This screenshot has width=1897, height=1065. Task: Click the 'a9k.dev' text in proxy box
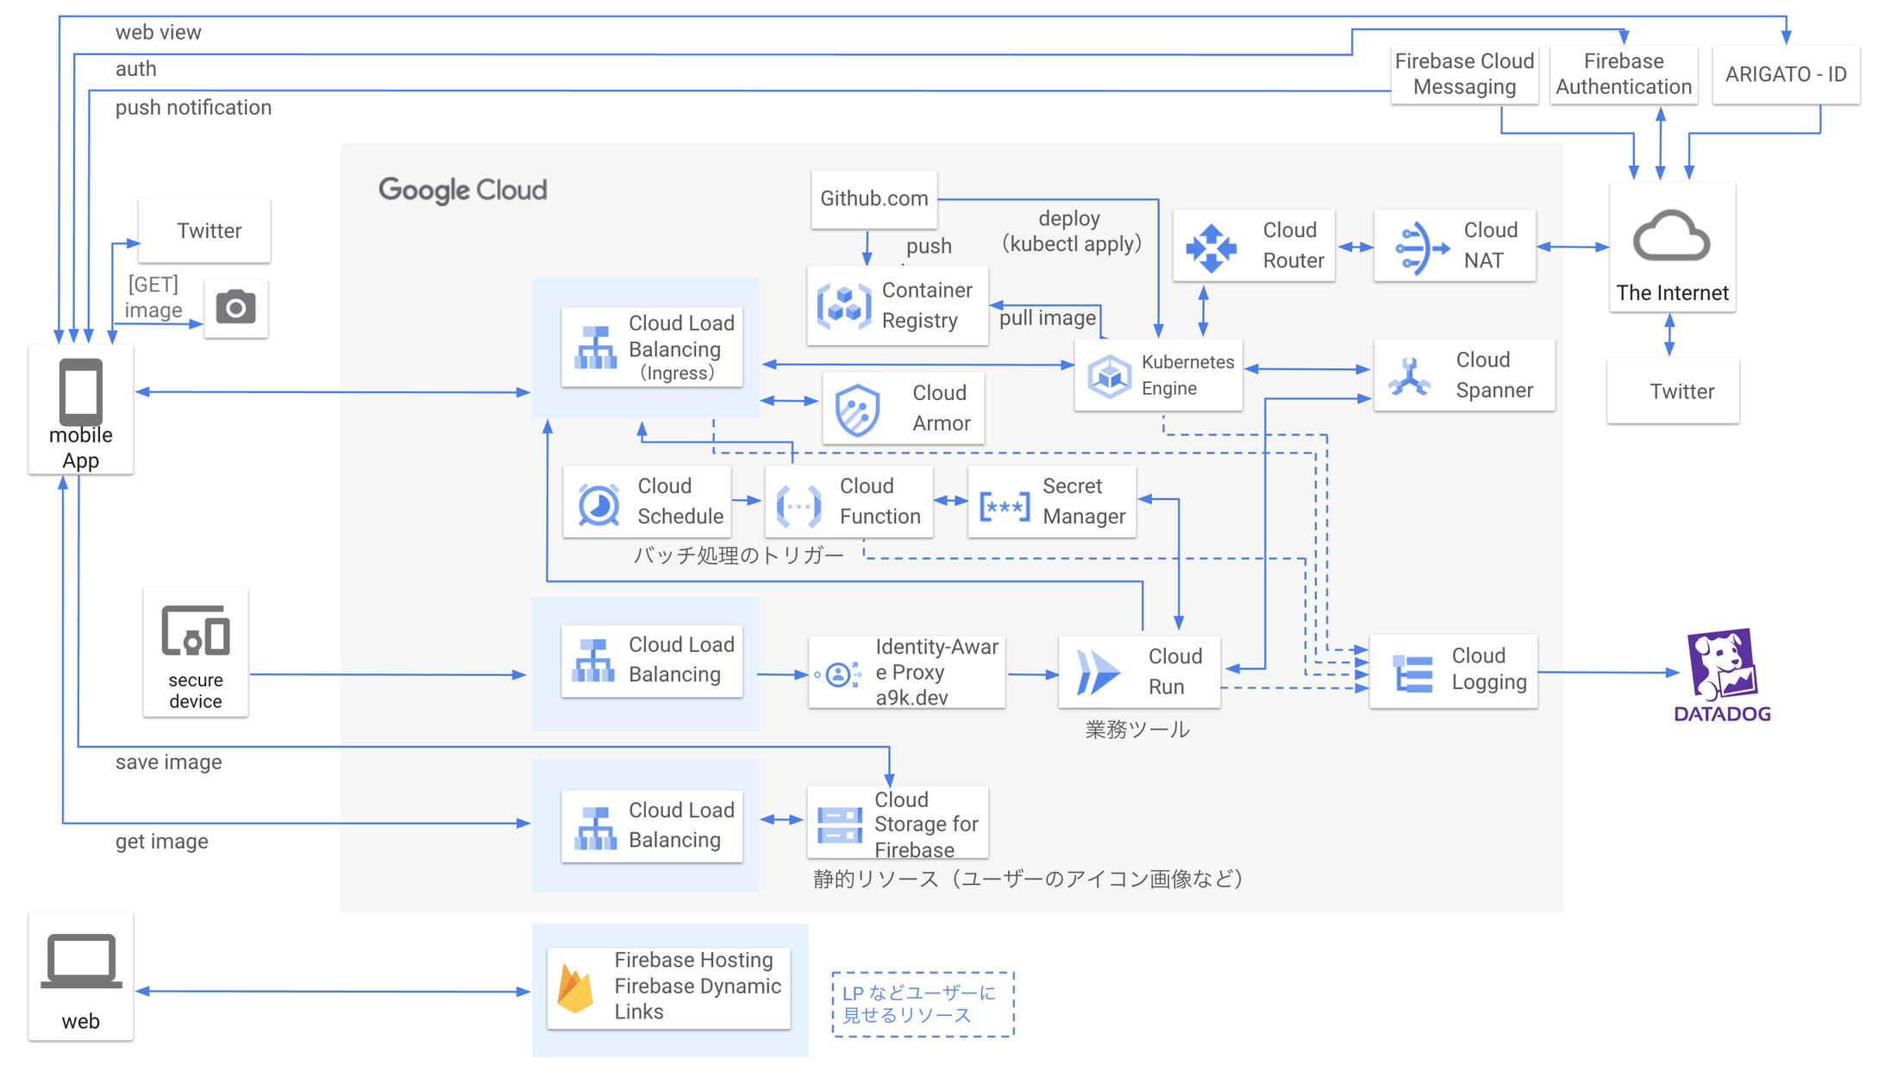[x=911, y=698]
